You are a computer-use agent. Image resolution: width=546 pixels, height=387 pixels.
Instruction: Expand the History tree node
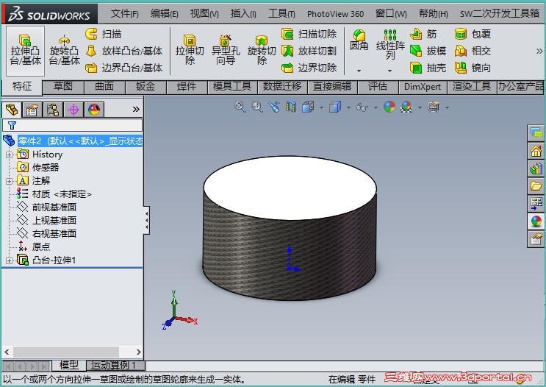10,155
